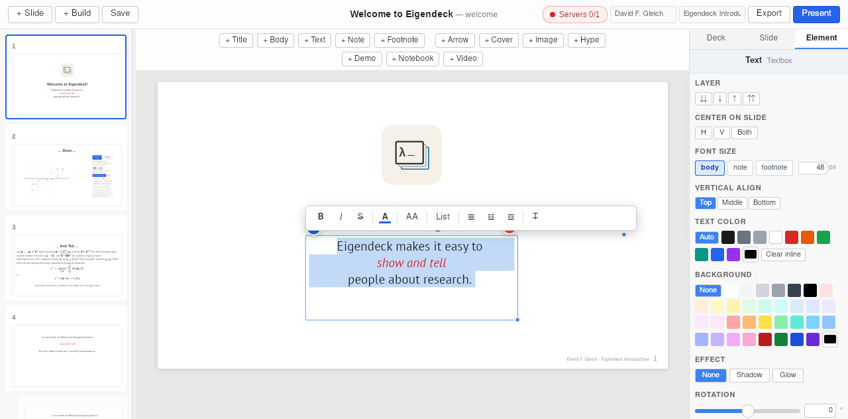Insert a Video element
Viewport: 848px width, 419px height.
(463, 59)
